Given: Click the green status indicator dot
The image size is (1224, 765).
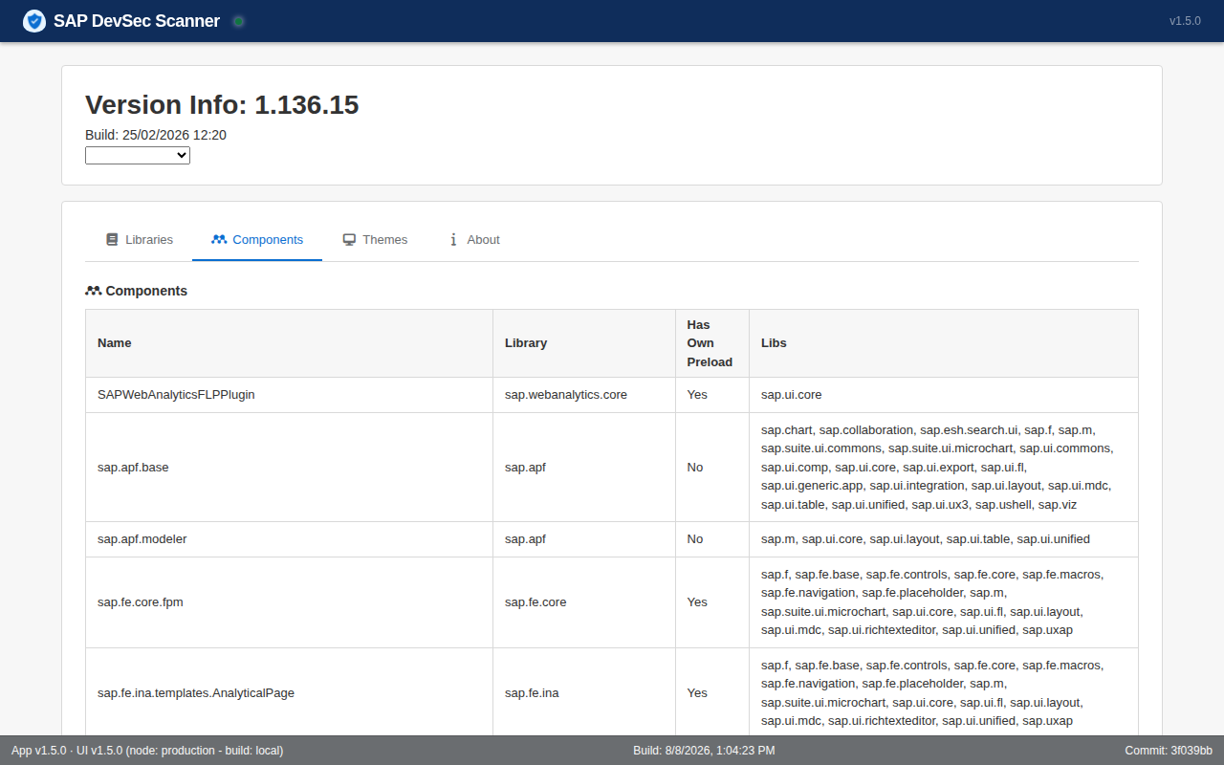Looking at the screenshot, I should click(x=238, y=21).
